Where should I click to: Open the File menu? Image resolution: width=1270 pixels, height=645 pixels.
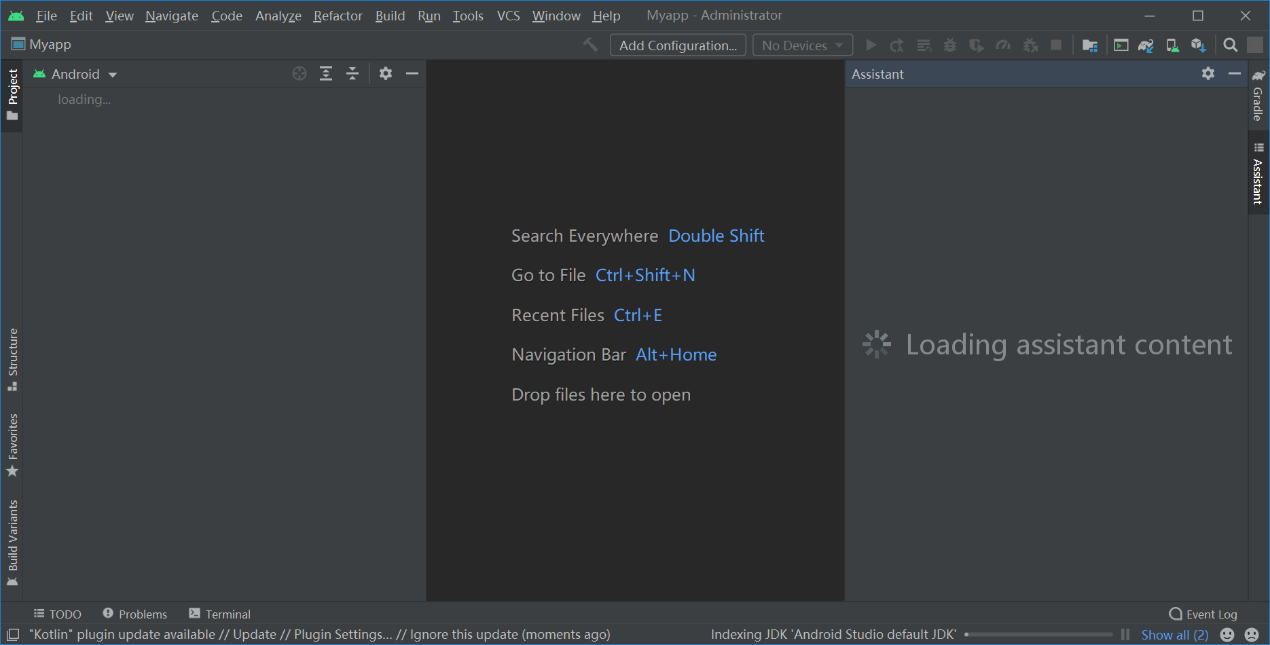tap(46, 16)
